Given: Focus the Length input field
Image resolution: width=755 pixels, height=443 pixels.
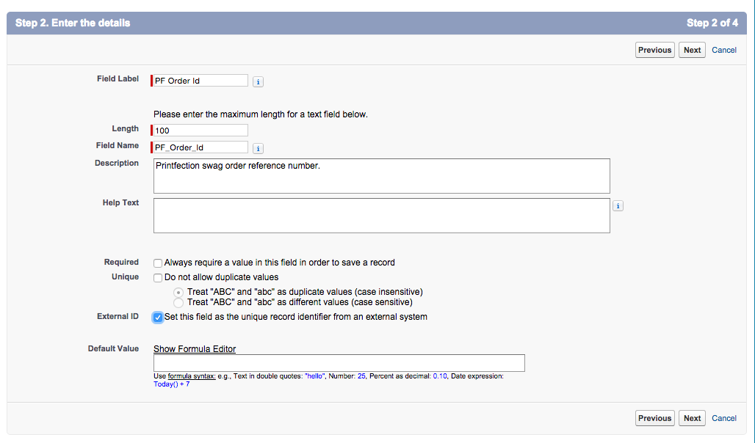Looking at the screenshot, I should (201, 131).
